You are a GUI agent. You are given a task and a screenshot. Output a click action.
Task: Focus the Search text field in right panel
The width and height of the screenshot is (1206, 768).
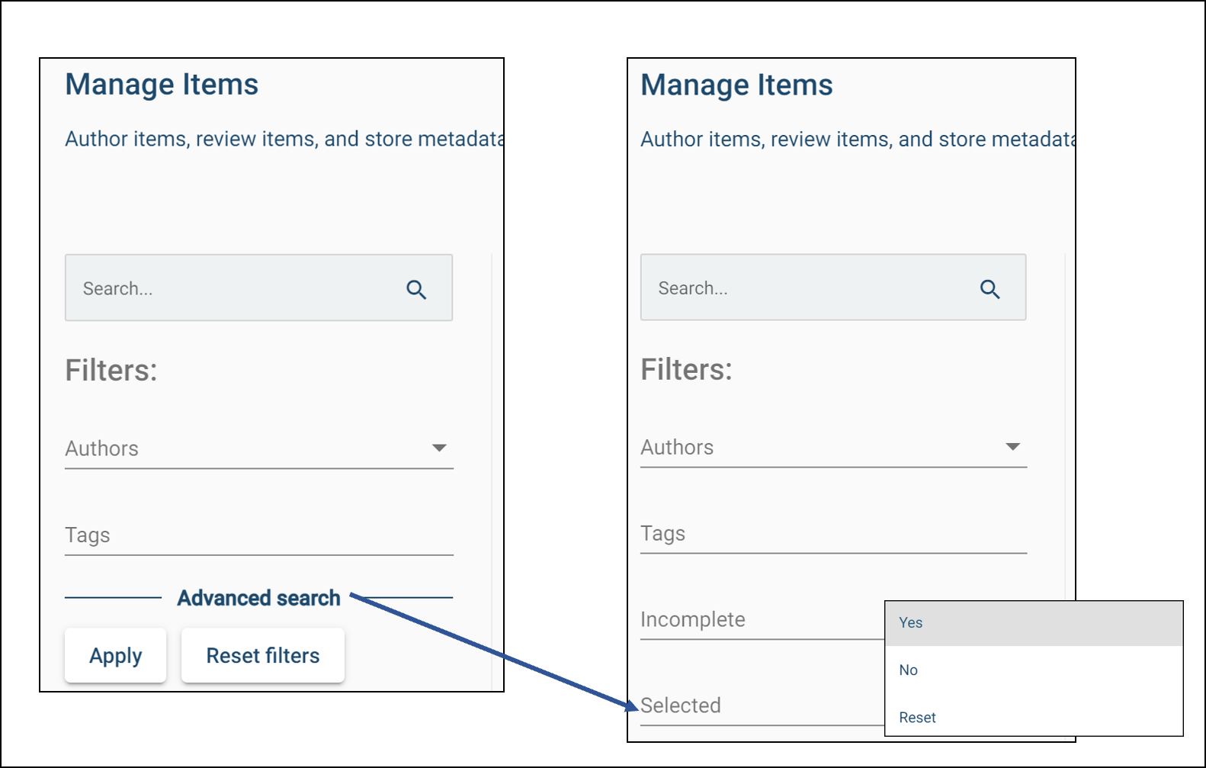[808, 288]
